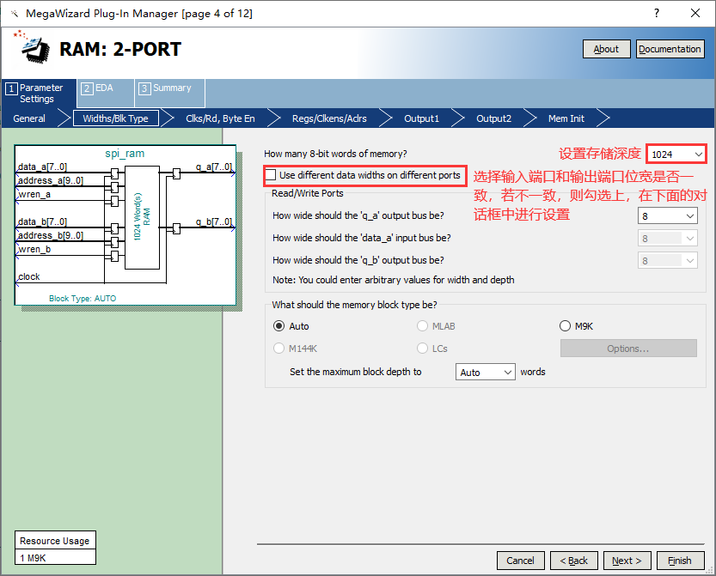Close the MegaWizard window

point(695,13)
